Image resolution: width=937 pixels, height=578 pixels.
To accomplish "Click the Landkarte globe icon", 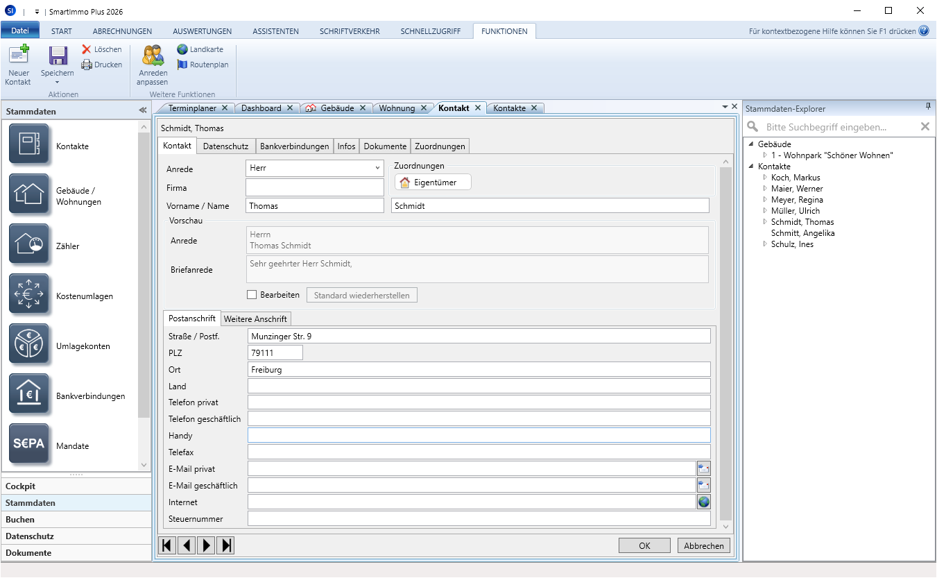I will 182,49.
